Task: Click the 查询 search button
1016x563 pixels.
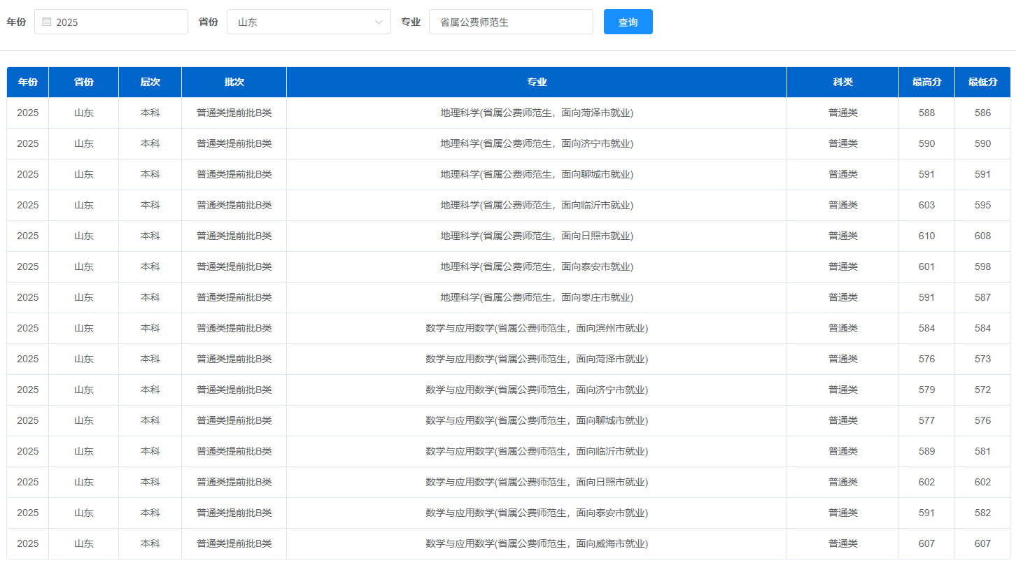Action: click(x=628, y=22)
